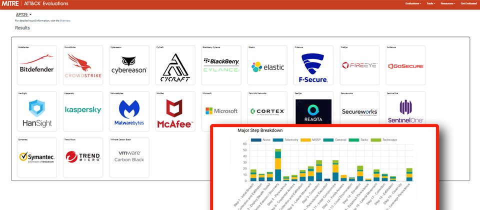The image size is (480, 210).
Task: Open the Trend Micro vendor card
Action: click(x=83, y=157)
